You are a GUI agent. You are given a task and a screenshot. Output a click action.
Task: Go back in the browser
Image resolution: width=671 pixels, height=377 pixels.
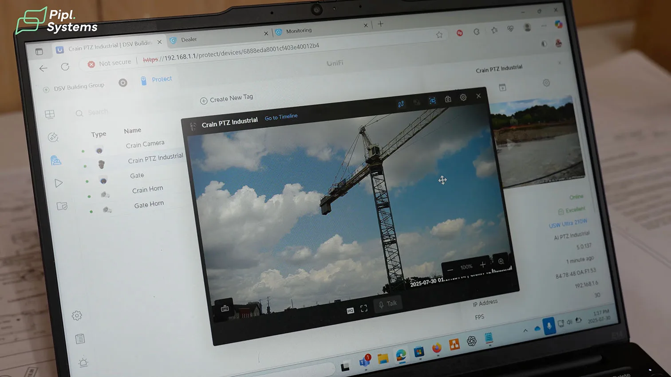(x=43, y=68)
